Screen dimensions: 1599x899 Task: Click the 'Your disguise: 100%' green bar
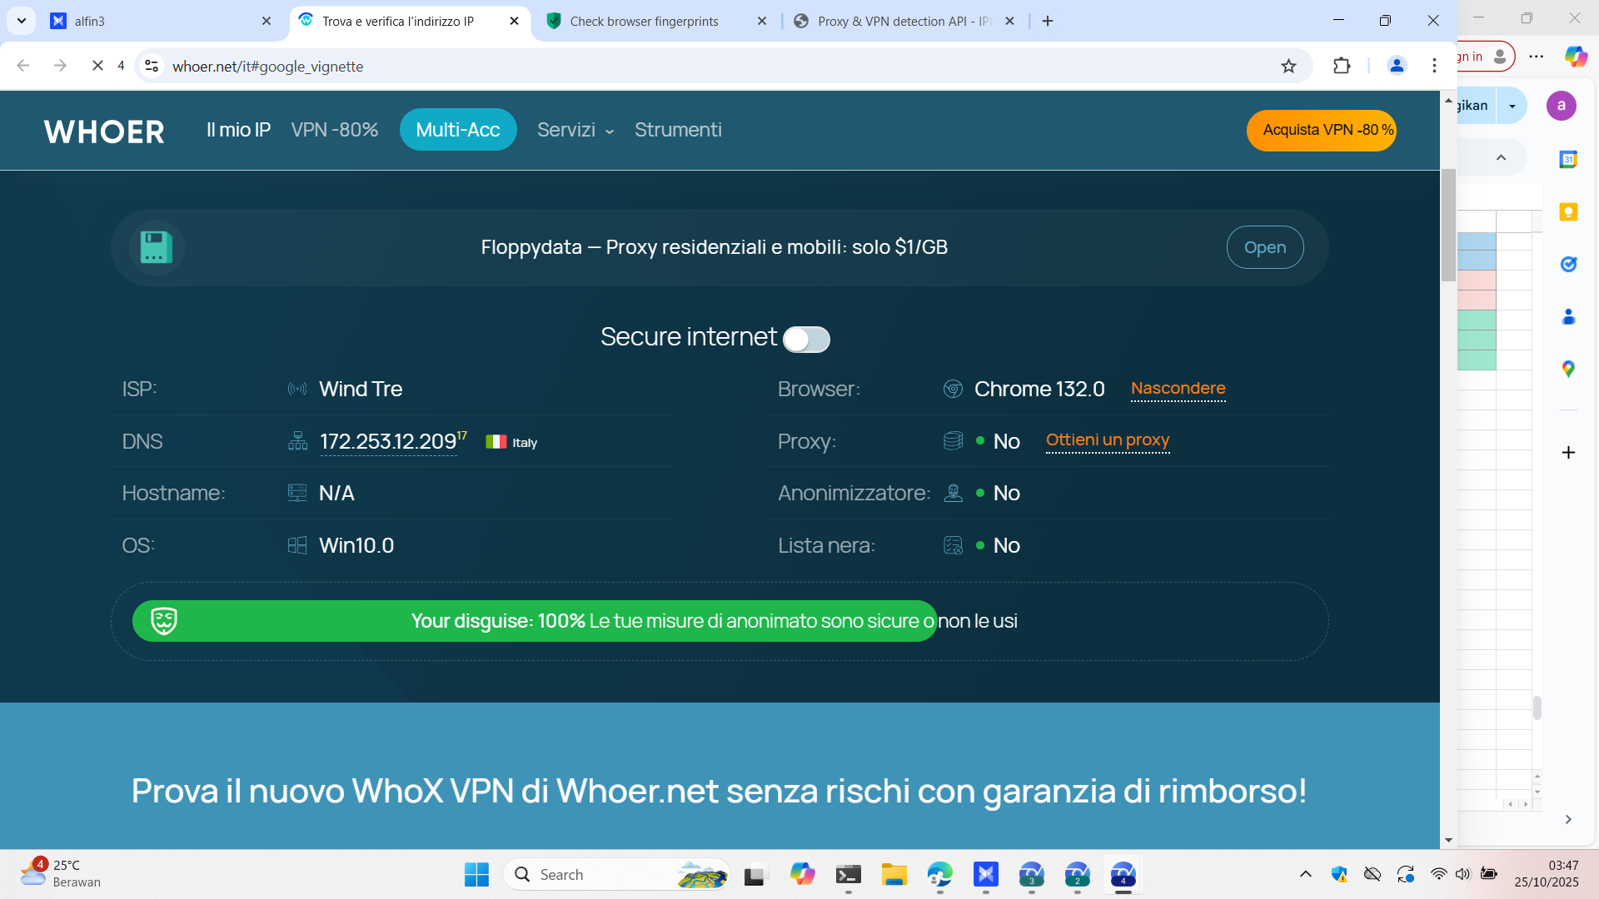coord(535,621)
